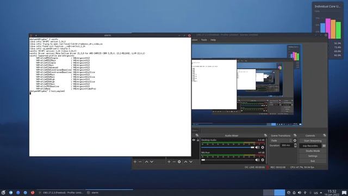Enable Studio Mode
This screenshot has height=196, width=348.
coord(313,151)
